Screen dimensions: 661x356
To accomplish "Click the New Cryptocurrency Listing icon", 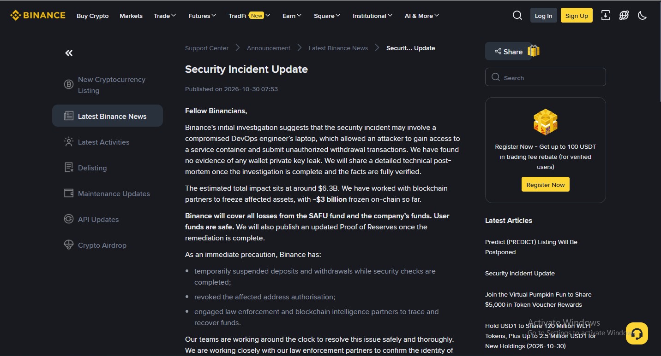I will (x=69, y=84).
